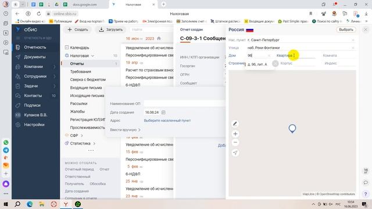Open the 6-НДФЛ report under 19 апр
This screenshot has width=372, height=209.
tap(133, 85)
